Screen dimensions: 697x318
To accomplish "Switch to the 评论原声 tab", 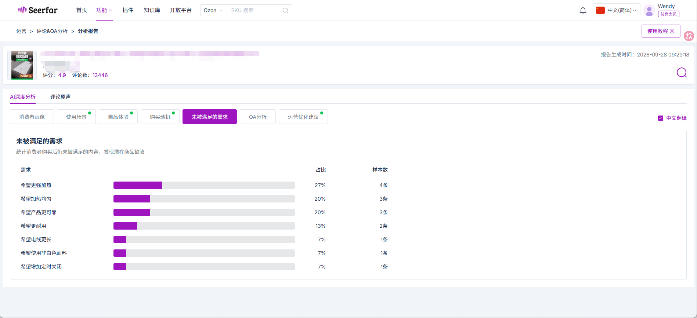I will 61,97.
